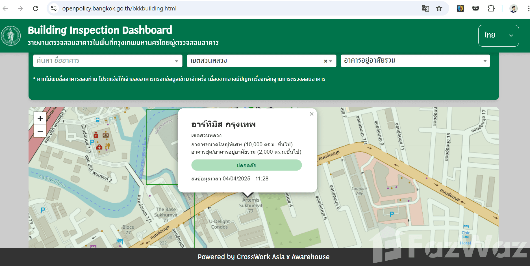Zoom in on the map
The image size is (530, 266).
pos(40,118)
